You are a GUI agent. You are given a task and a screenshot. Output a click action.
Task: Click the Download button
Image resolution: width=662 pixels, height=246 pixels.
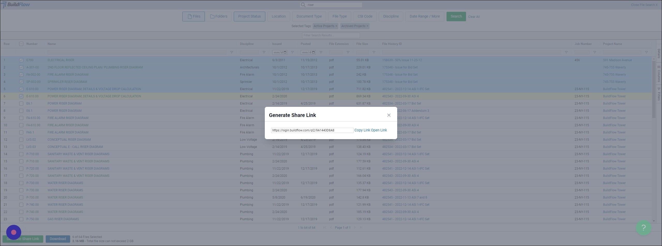pyautogui.click(x=58, y=239)
